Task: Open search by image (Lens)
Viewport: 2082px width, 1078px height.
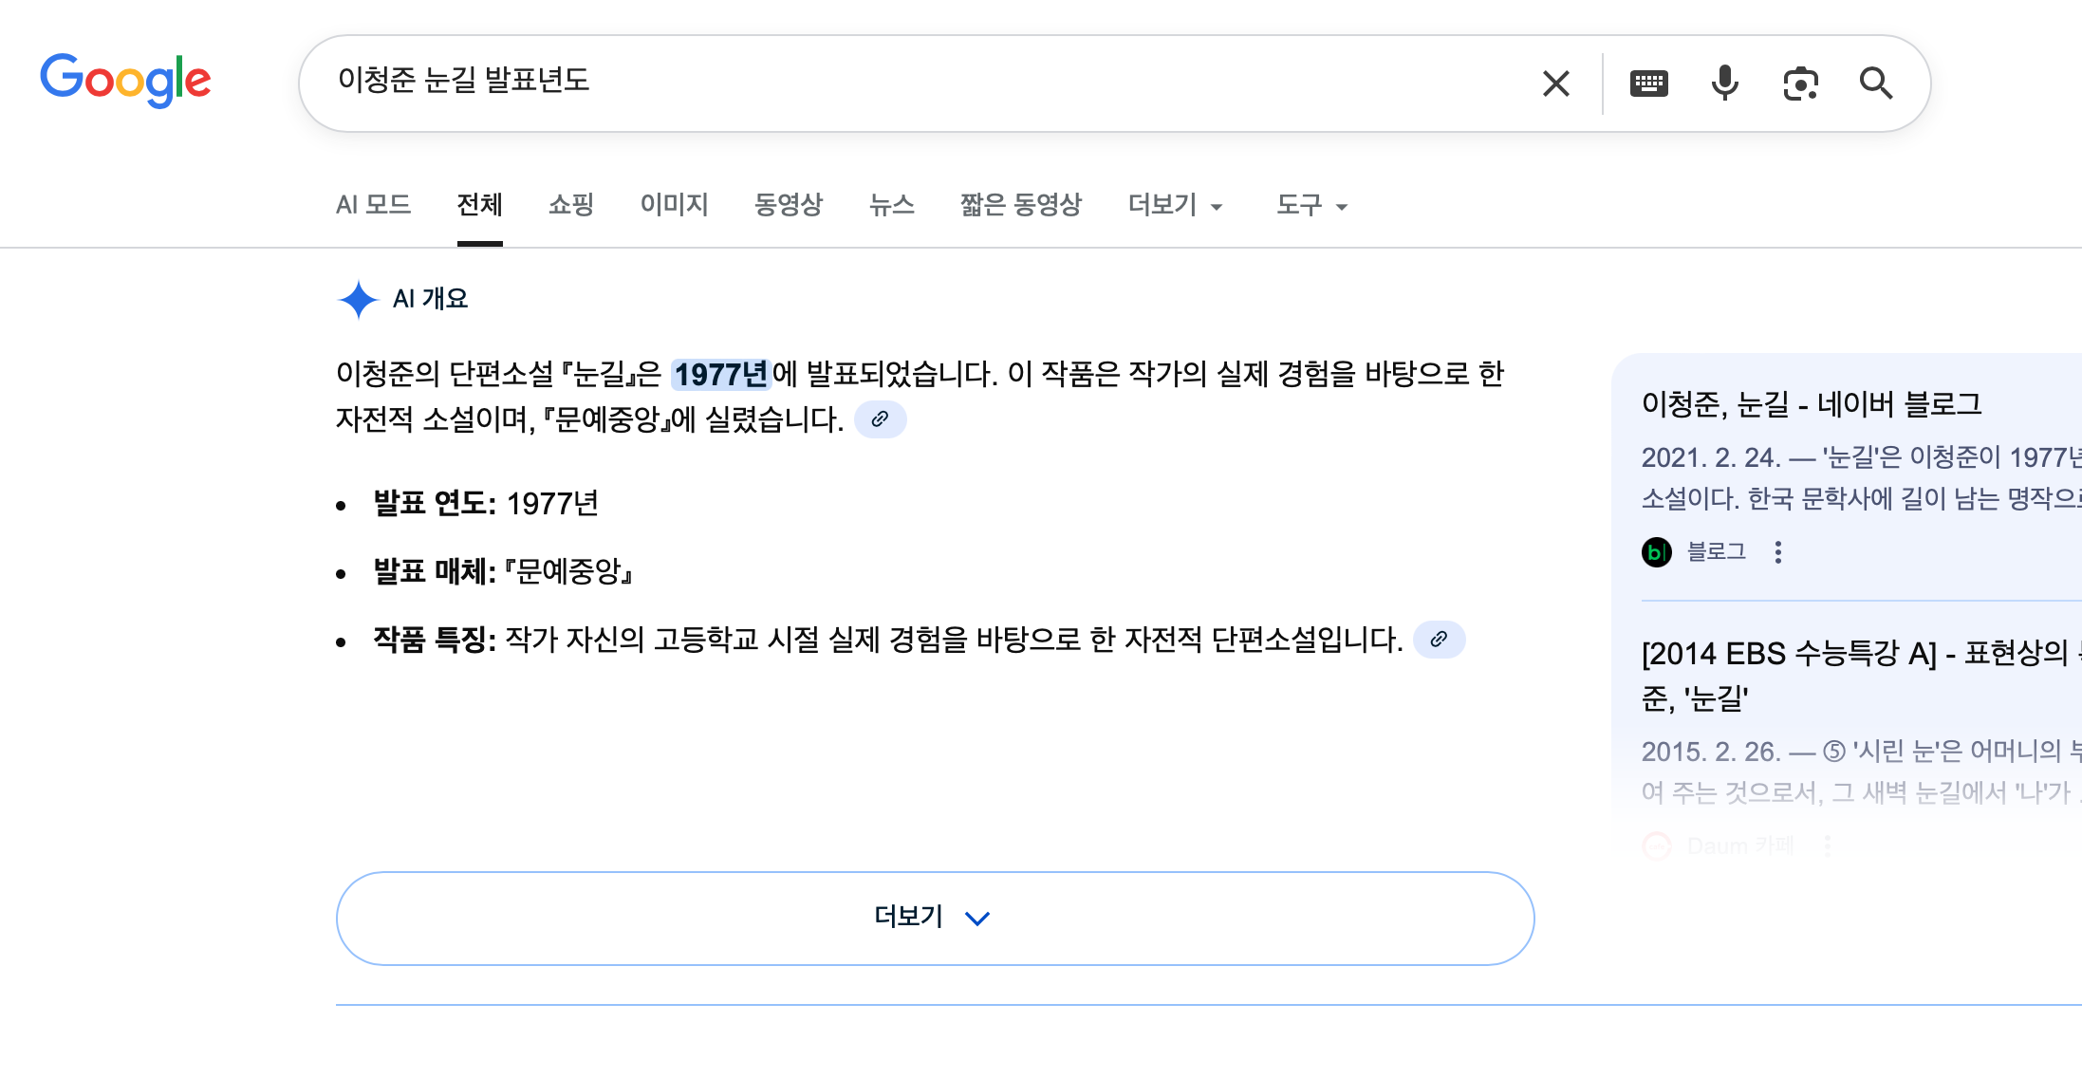Action: (x=1800, y=84)
